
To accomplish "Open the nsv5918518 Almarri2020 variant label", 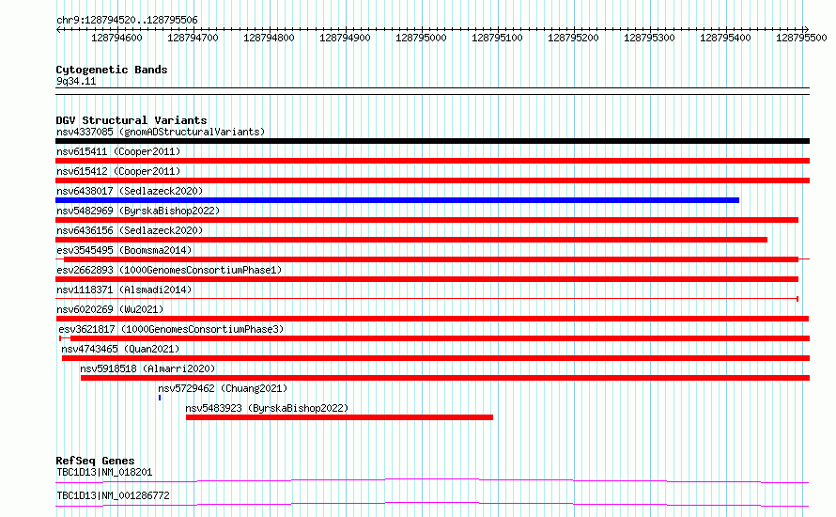I will pos(147,368).
